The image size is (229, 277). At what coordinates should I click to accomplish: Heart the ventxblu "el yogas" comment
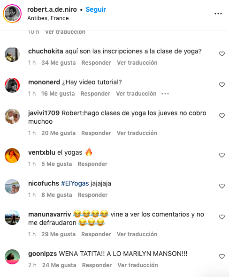(222, 155)
